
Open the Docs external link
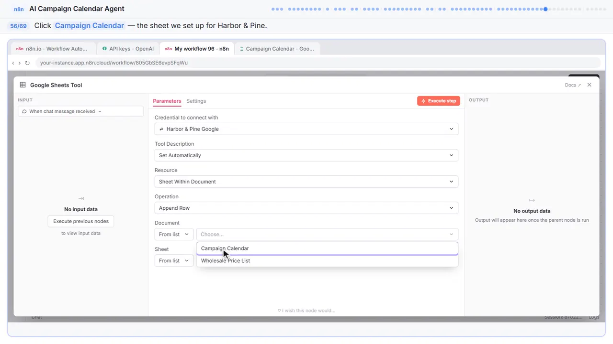pos(573,85)
